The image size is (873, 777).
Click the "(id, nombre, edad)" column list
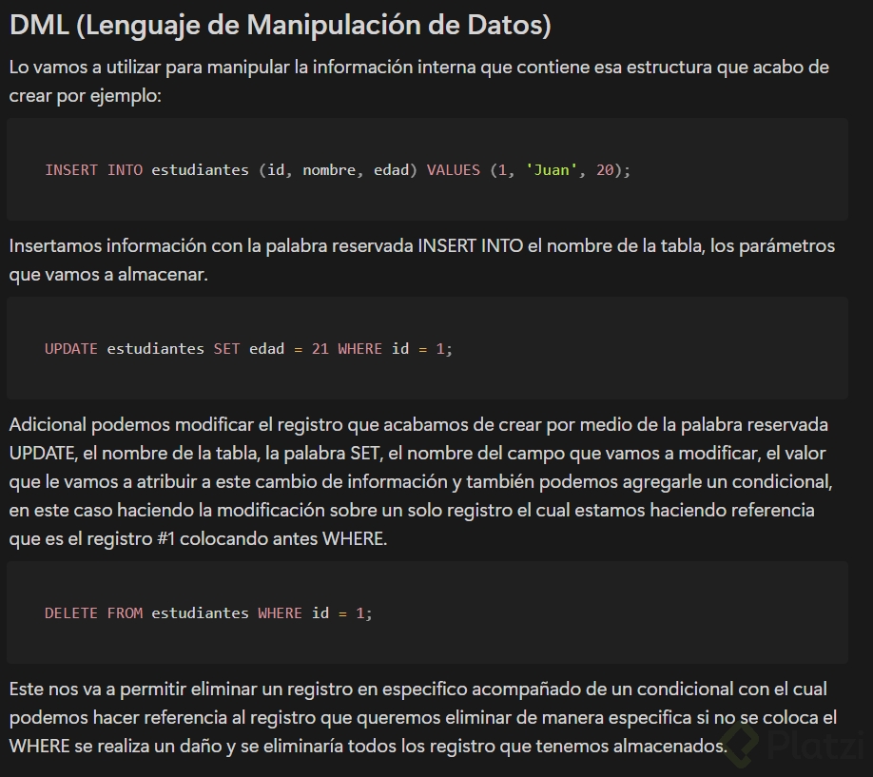tap(338, 170)
